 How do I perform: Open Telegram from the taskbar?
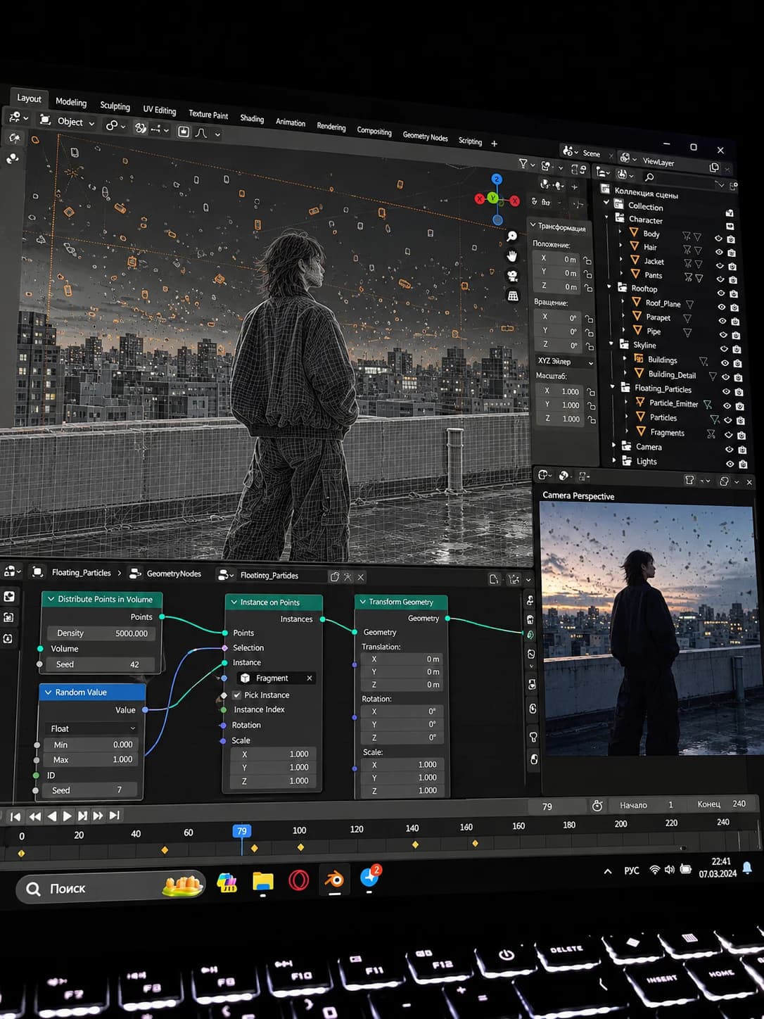click(x=370, y=877)
